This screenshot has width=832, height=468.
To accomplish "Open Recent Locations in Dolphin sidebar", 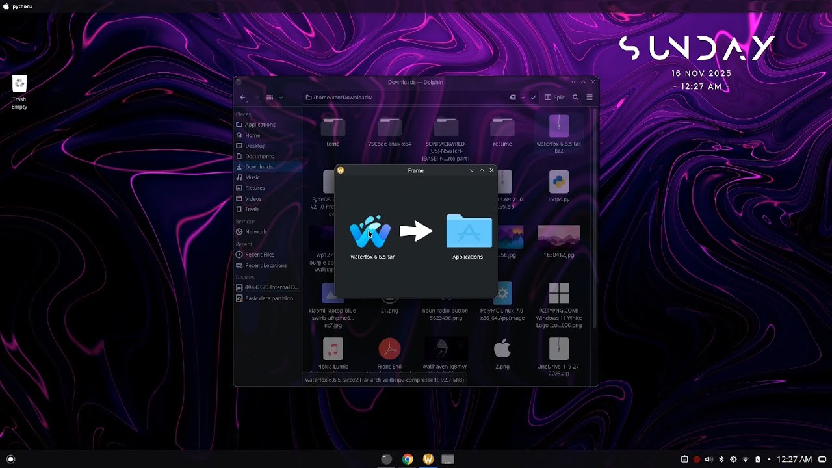I will (268, 265).
